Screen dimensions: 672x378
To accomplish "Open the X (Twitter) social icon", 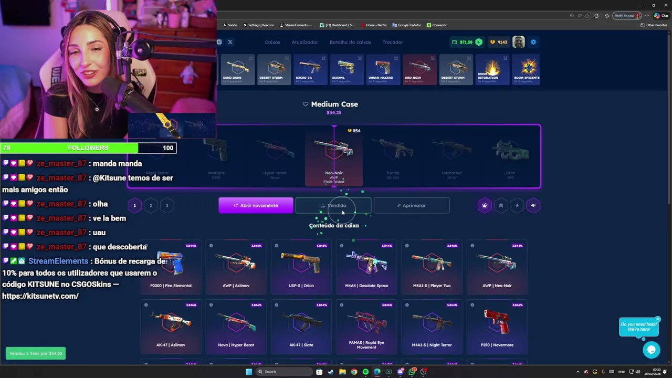I will tap(230, 42).
